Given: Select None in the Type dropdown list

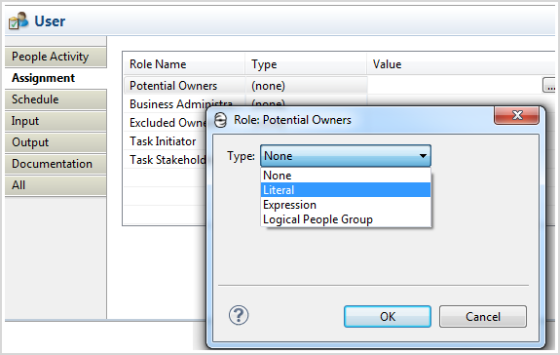Looking at the screenshot, I should click(346, 176).
